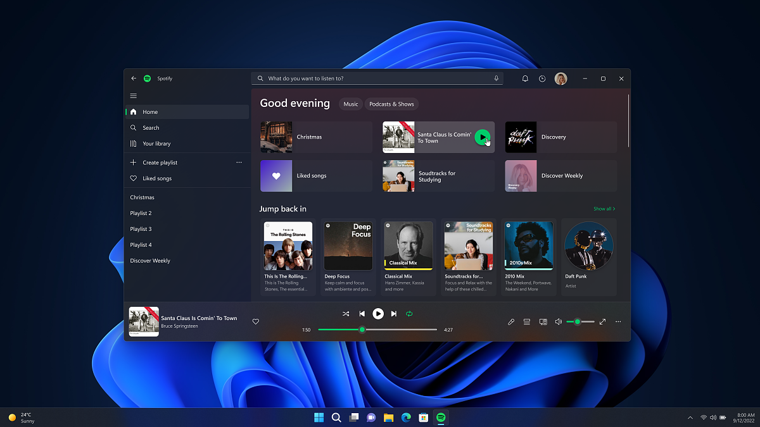
Task: Open the Christmas shortcut card
Action: click(x=316, y=137)
